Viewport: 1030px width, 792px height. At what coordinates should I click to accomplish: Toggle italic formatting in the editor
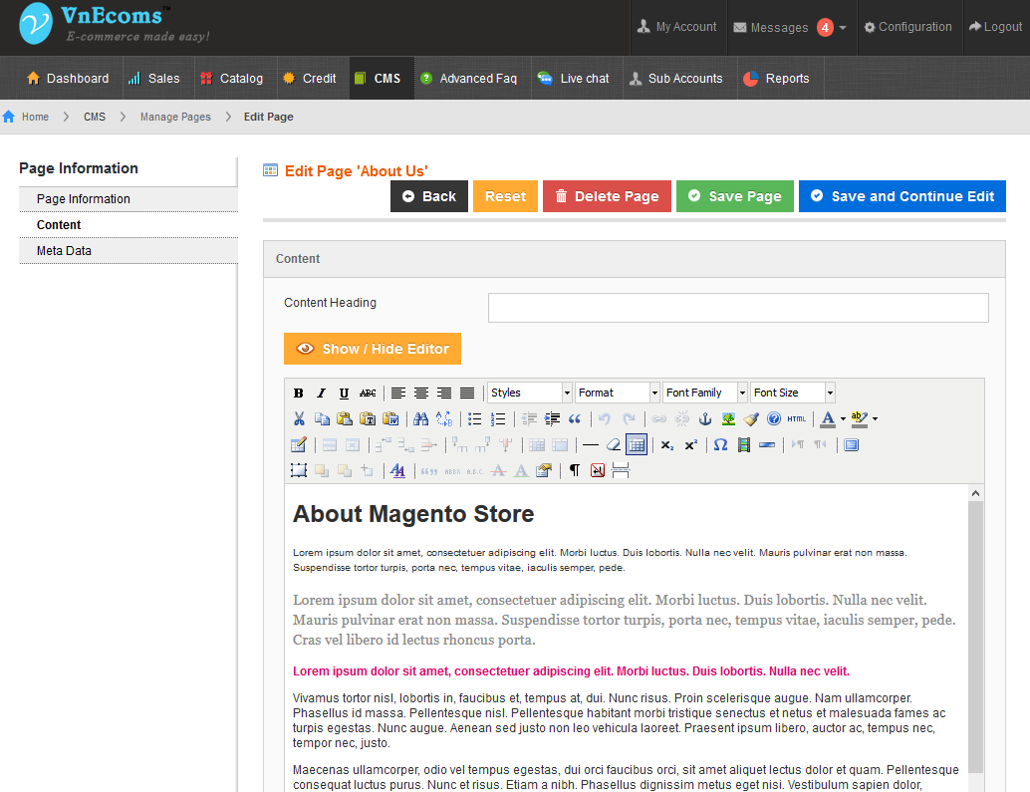pyautogui.click(x=321, y=393)
